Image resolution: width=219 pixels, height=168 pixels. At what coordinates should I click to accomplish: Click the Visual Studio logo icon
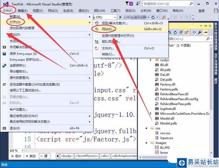[x=6, y=4]
